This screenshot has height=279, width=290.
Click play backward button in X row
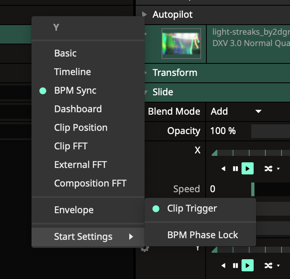click(223, 169)
